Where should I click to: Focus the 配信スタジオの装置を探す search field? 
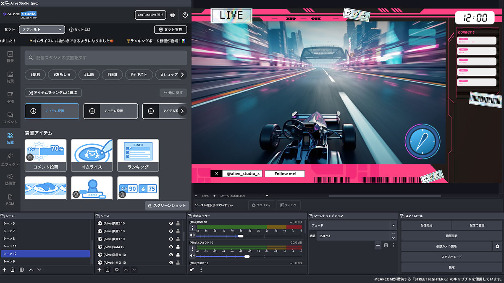tap(106, 57)
